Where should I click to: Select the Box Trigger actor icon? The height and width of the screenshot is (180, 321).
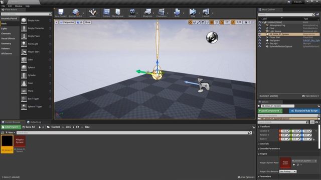point(24,99)
